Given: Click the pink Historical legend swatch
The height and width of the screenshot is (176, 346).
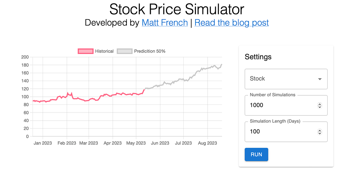Looking at the screenshot, I should tap(85, 51).
